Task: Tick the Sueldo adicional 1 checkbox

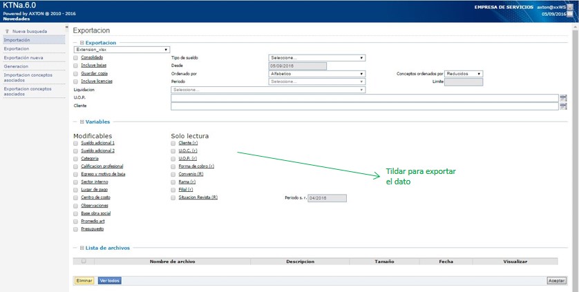Action: click(x=76, y=143)
